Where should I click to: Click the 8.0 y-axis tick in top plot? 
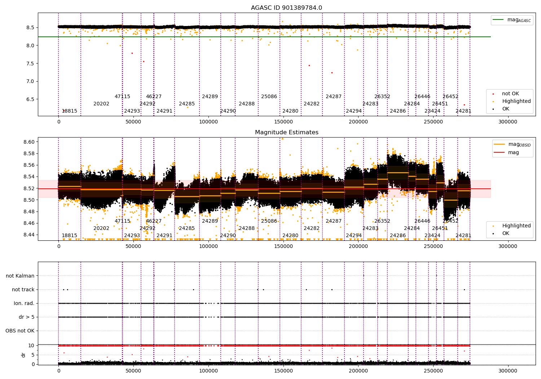30,45
